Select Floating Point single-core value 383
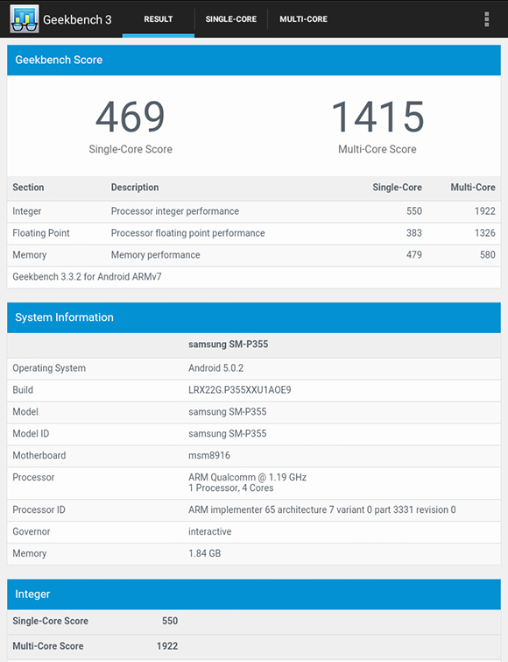 pos(414,233)
